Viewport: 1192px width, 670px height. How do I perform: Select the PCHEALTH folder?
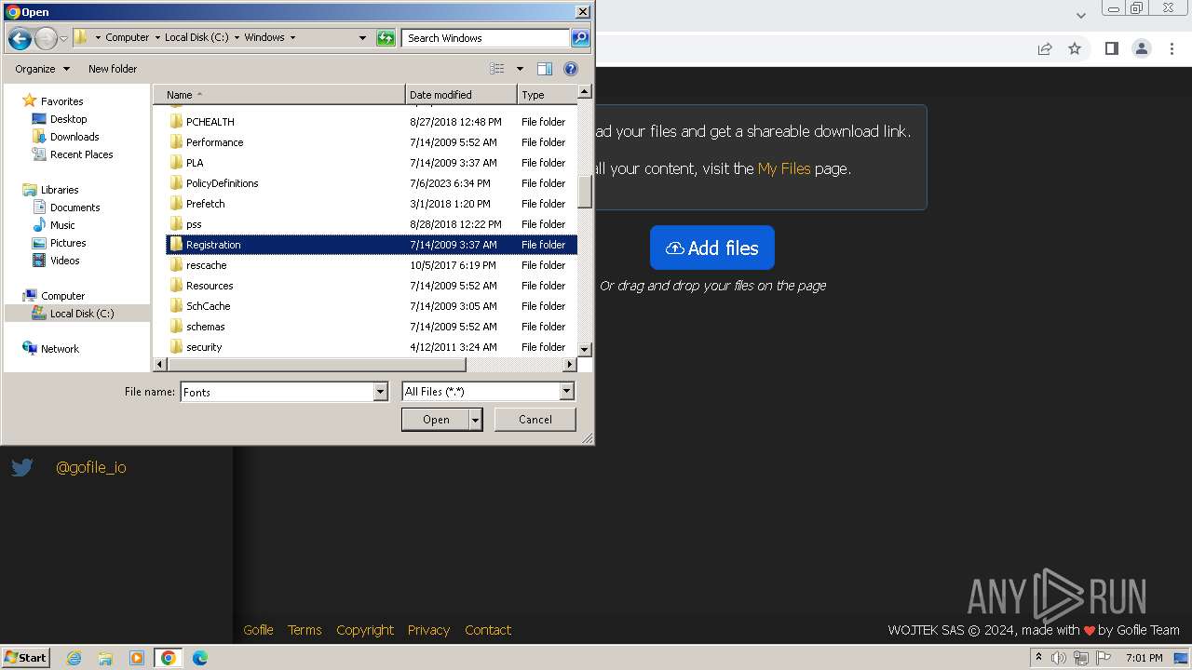click(372, 122)
